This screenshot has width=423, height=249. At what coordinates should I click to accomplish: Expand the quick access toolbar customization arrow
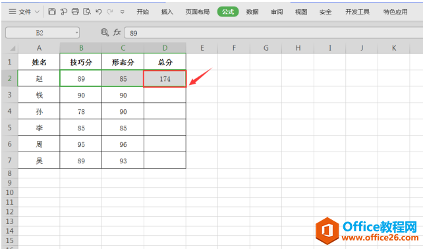pos(122,12)
